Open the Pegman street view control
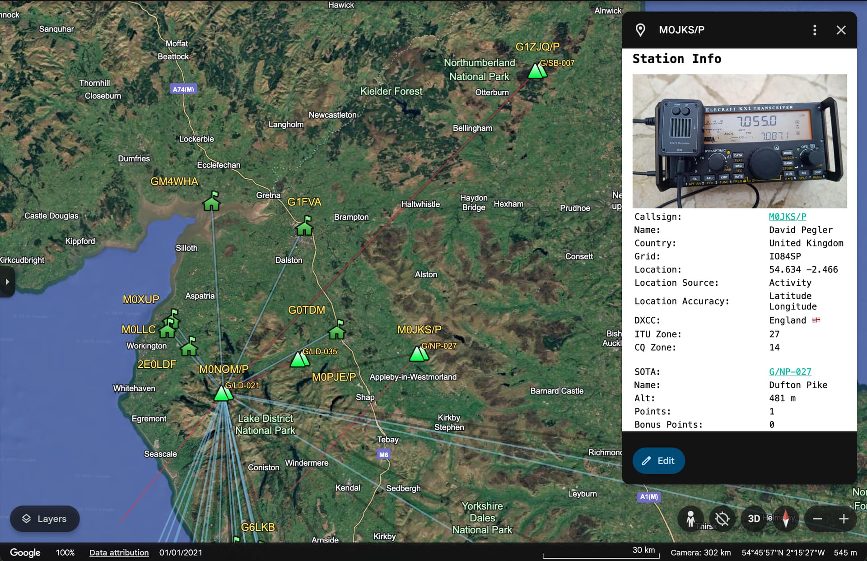The height and width of the screenshot is (561, 867). (x=690, y=519)
